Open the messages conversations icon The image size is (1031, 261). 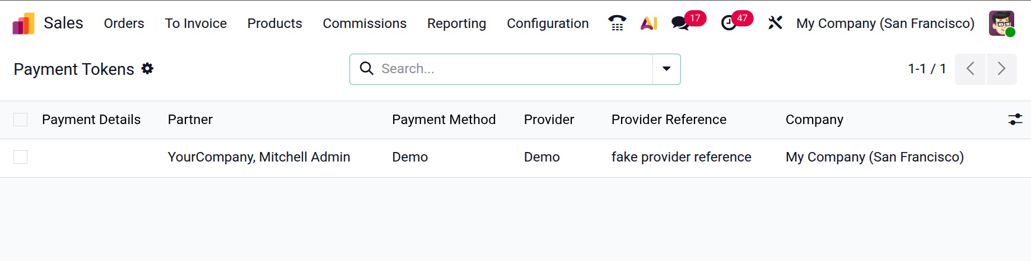tap(680, 23)
